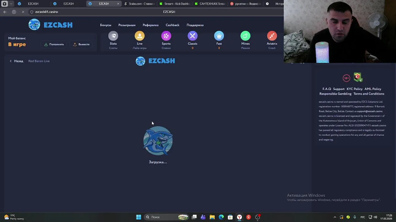Open the tab counter showing 9

(4, 4)
